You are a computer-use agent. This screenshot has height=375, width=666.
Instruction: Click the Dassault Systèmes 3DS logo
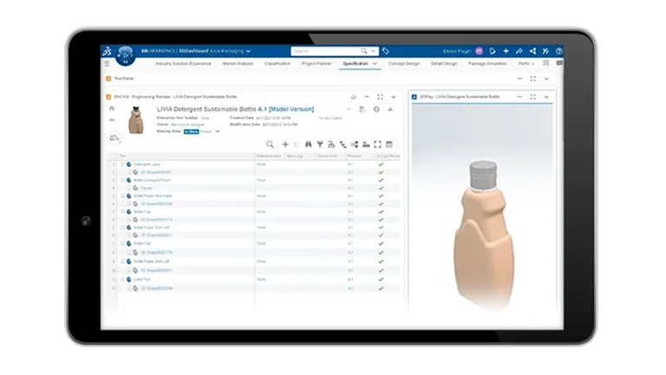[107, 51]
